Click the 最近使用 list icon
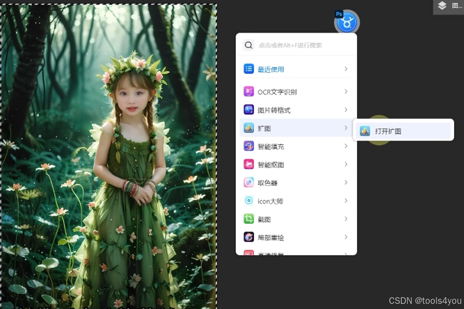The image size is (464, 309). tap(249, 69)
